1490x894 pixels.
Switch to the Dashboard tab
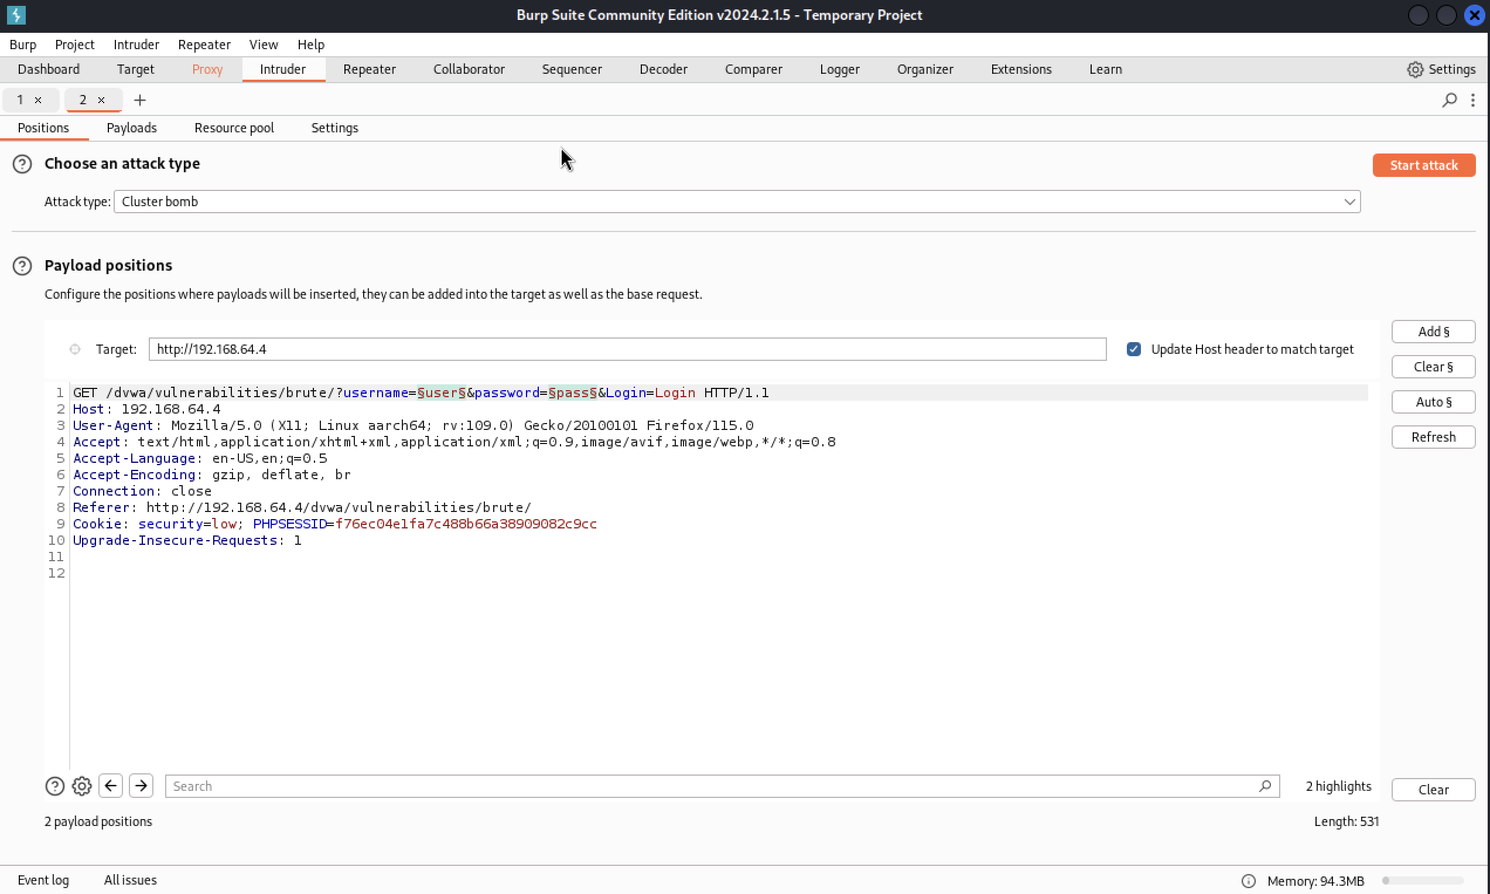click(x=49, y=69)
